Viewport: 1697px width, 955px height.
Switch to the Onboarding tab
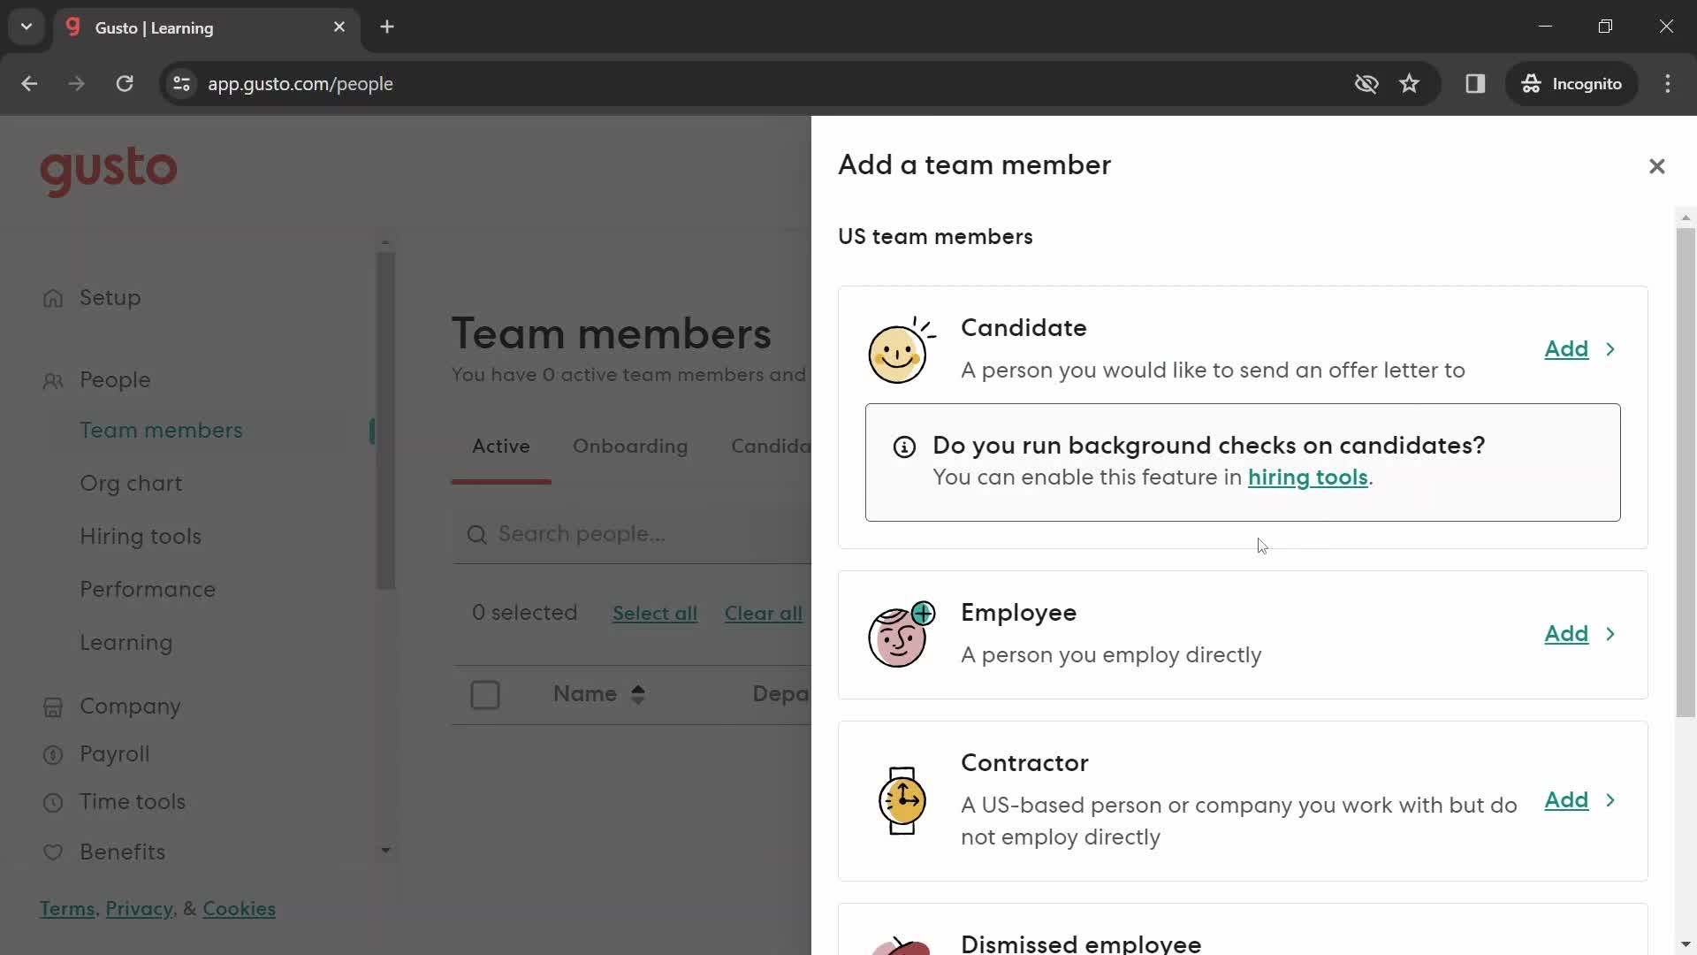pyautogui.click(x=630, y=446)
